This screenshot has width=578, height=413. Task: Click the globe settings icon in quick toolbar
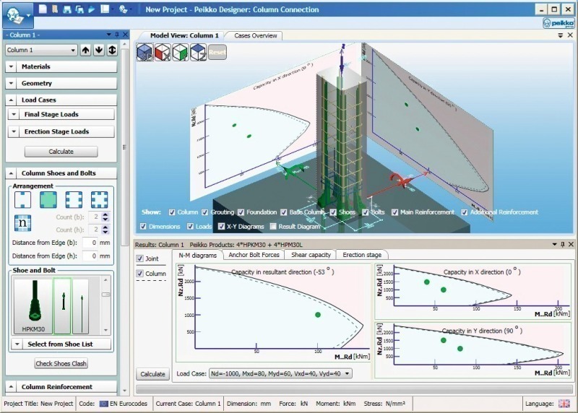[123, 9]
